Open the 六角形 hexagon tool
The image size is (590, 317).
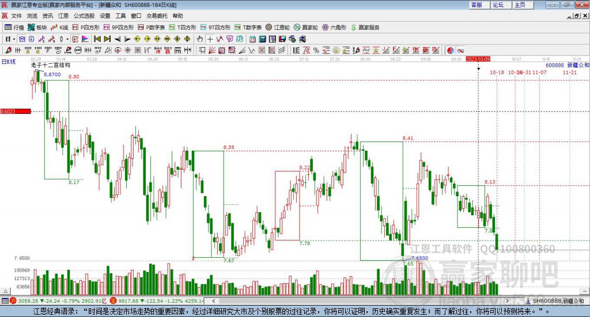334,28
